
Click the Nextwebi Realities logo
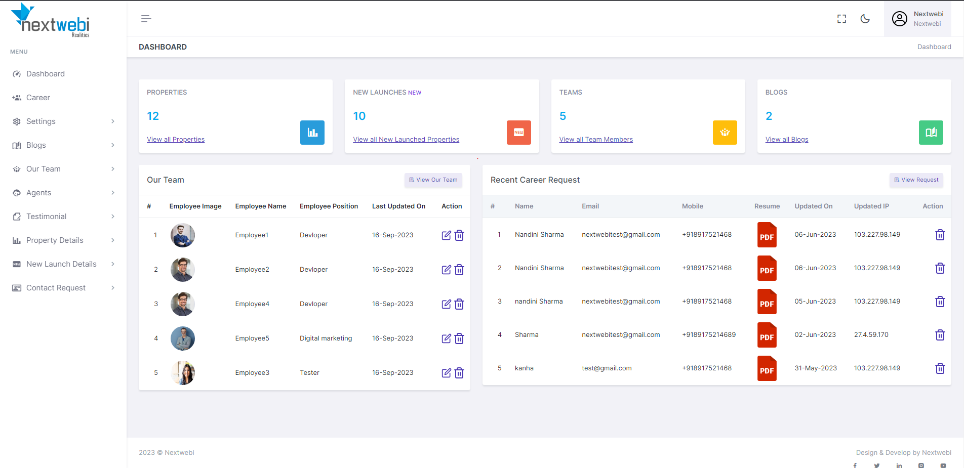click(x=51, y=21)
